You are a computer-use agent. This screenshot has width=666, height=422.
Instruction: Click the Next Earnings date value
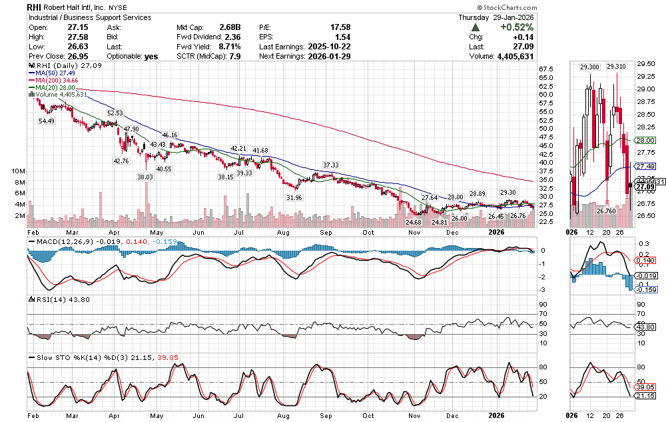tap(327, 57)
